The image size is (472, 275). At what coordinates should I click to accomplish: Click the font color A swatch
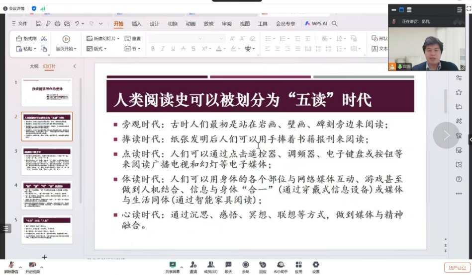click(218, 49)
